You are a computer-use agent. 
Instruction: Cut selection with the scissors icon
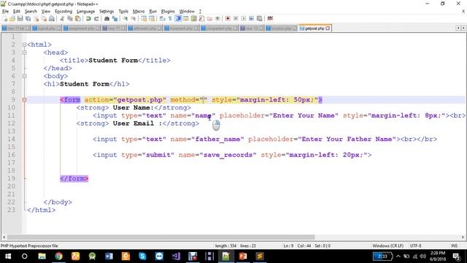point(62,18)
